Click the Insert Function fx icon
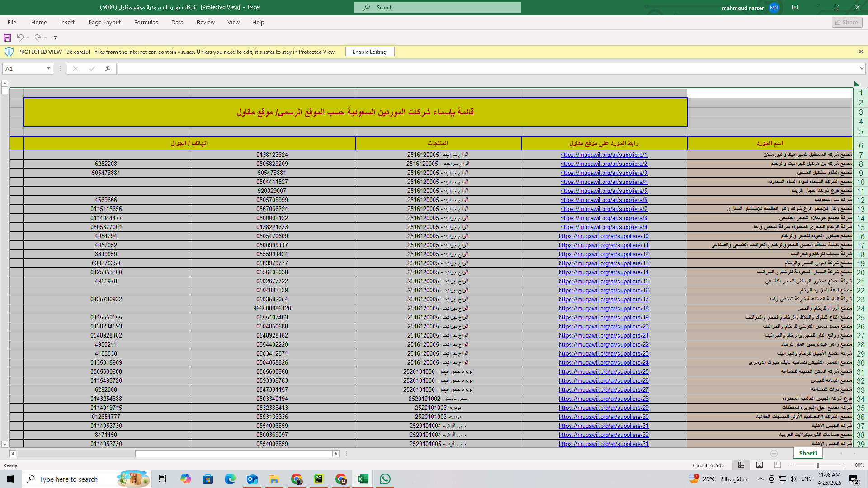The width and height of the screenshot is (868, 488). pos(108,69)
